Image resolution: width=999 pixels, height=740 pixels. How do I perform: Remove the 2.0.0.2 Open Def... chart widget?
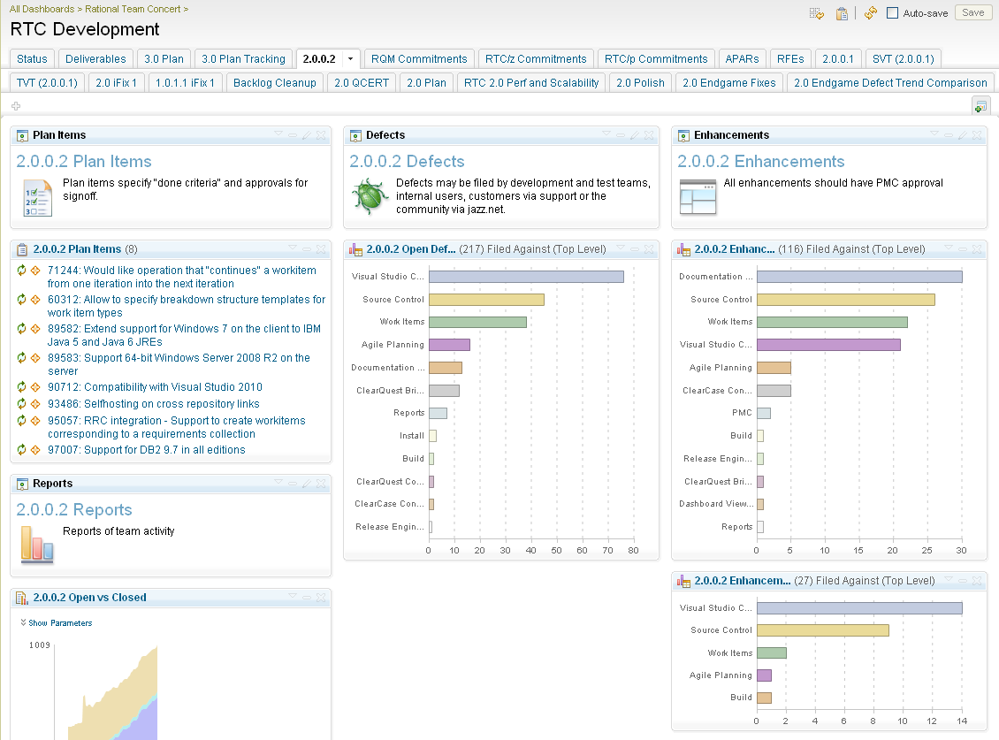pos(649,249)
